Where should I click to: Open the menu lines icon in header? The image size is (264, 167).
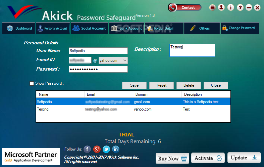[212, 7]
